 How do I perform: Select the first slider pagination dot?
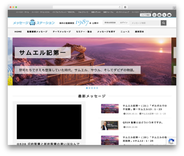(87, 88)
